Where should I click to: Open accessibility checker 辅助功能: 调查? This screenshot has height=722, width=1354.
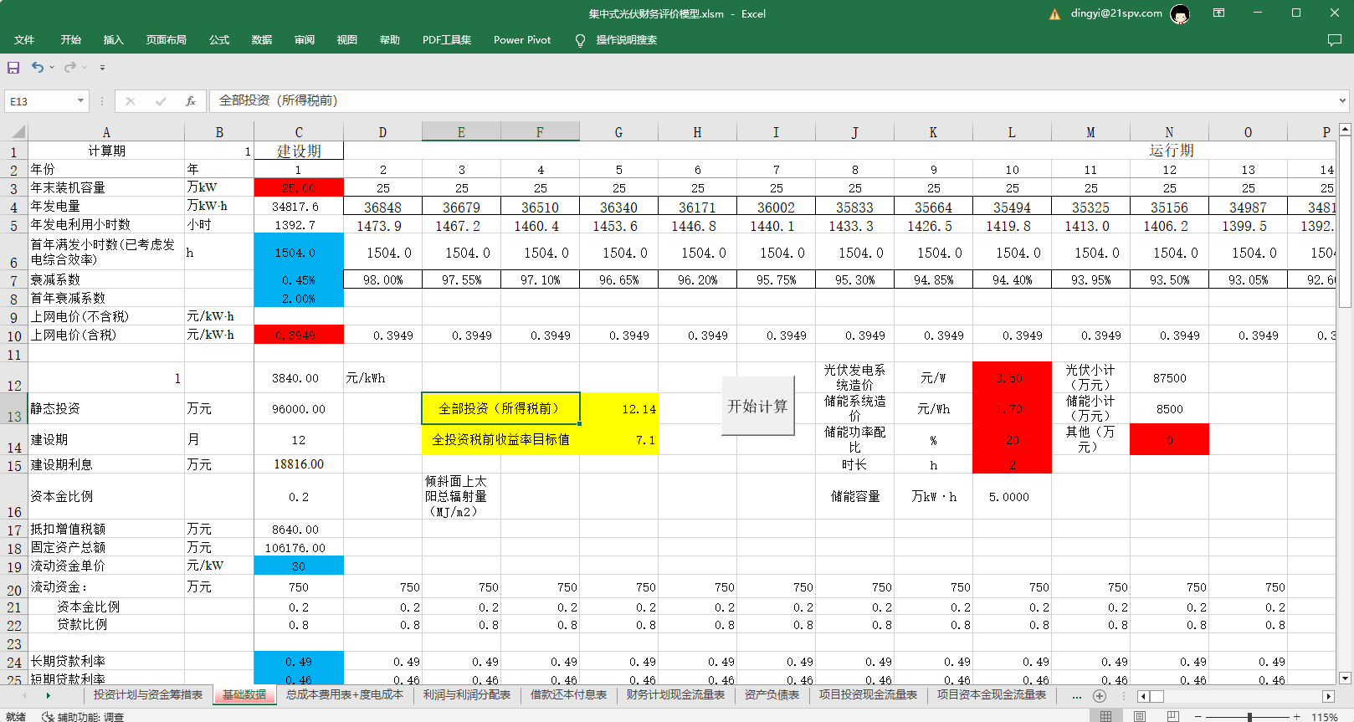tap(83, 717)
